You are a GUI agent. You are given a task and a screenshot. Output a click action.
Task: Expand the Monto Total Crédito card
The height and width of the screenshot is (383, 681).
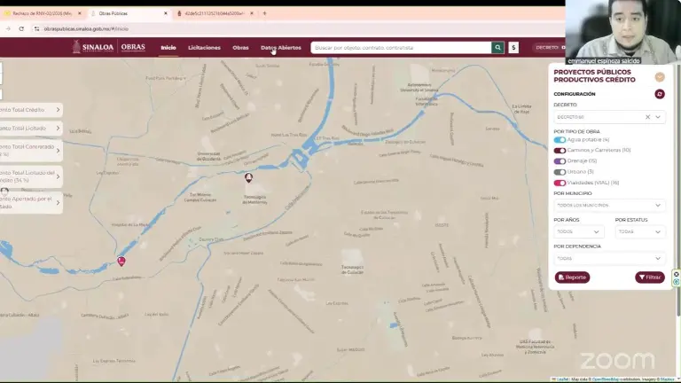pyautogui.click(x=30, y=110)
